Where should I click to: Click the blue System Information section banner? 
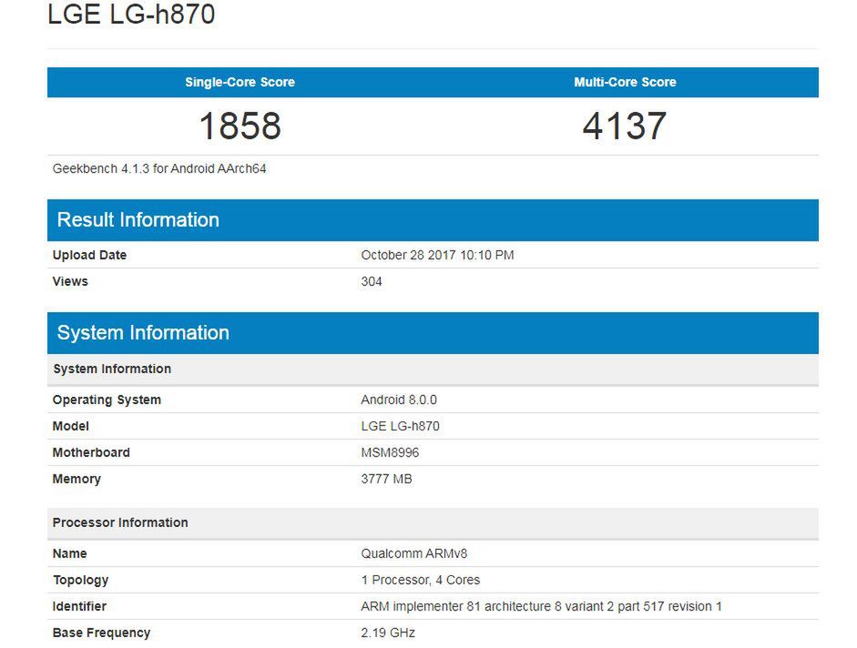433,333
